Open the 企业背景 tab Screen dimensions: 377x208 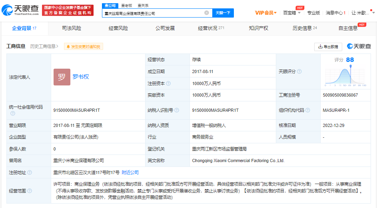tap(24, 28)
